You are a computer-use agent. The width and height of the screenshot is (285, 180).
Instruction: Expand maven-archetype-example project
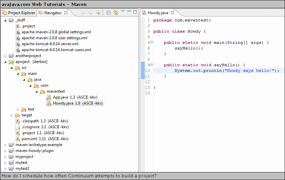[x=6, y=145]
